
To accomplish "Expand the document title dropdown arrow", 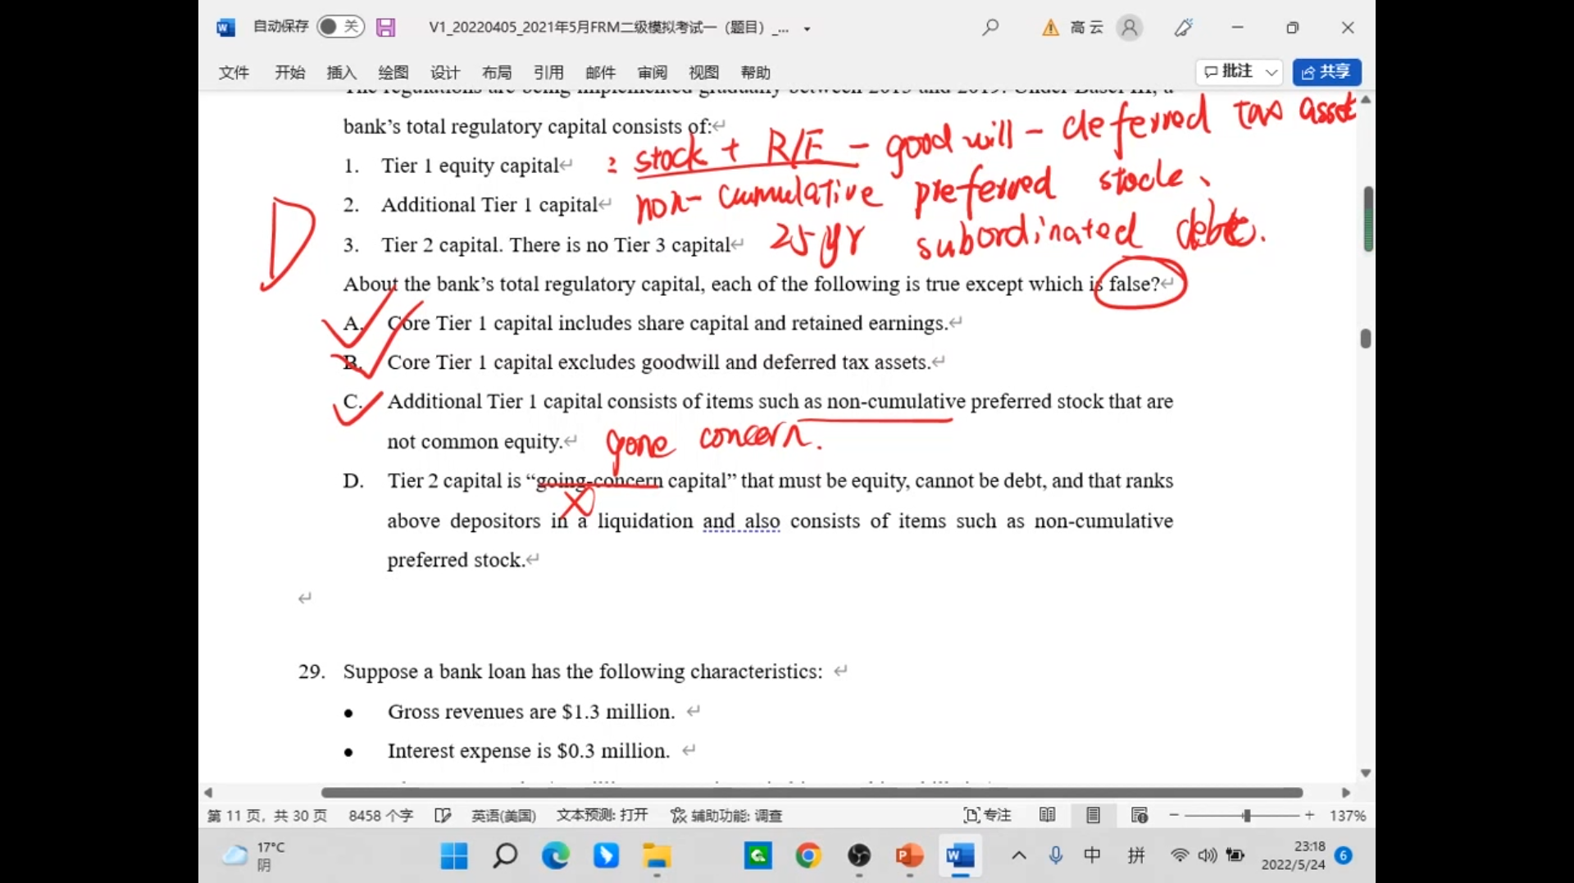I will coord(807,29).
